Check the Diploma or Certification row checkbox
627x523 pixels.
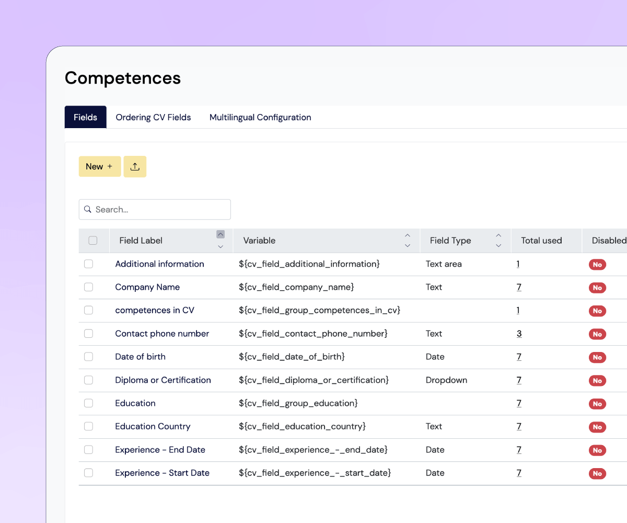pos(88,380)
